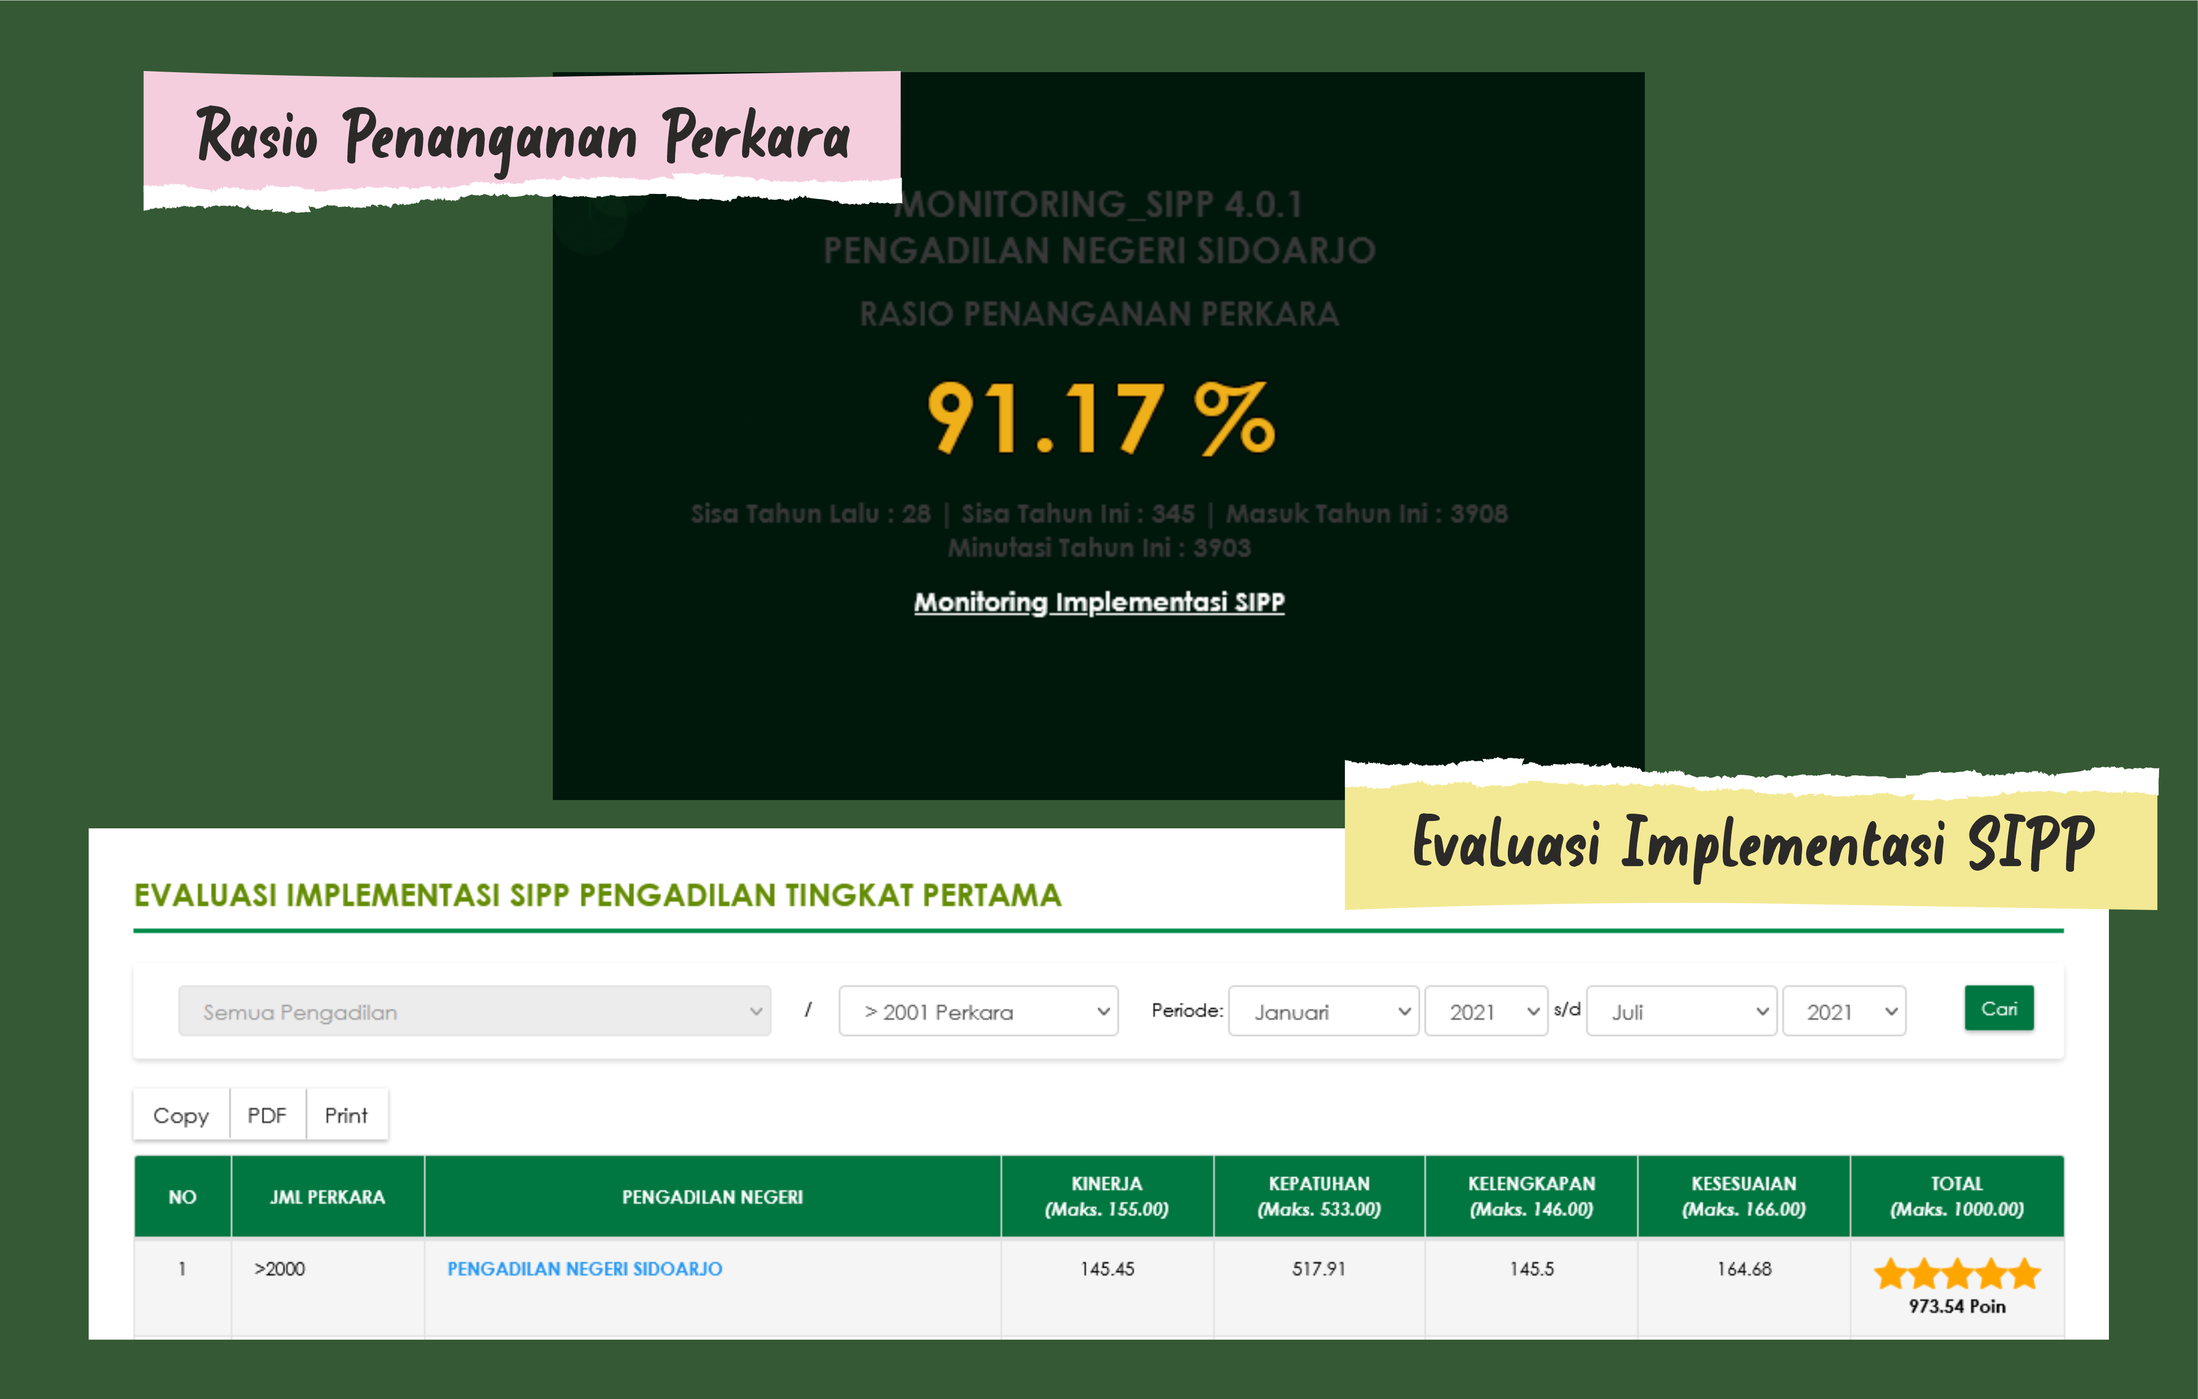Click the RASIO PENANGANAN PERKARA heading in dark panel
Image resolution: width=2198 pixels, height=1399 pixels.
(x=1099, y=314)
